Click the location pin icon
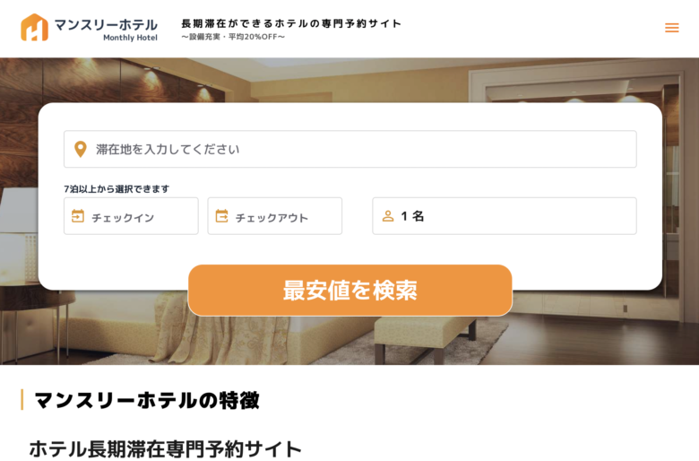 click(81, 149)
